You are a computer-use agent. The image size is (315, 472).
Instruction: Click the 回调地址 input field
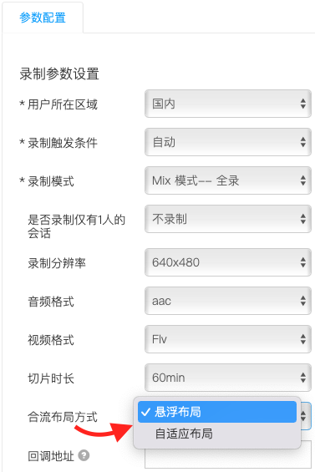point(228,454)
